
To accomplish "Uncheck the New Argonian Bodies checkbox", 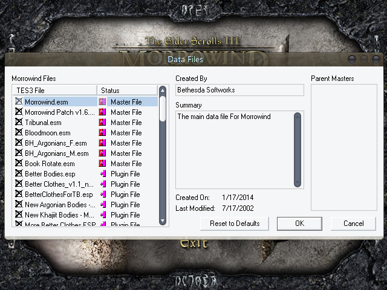I will [x=19, y=204].
